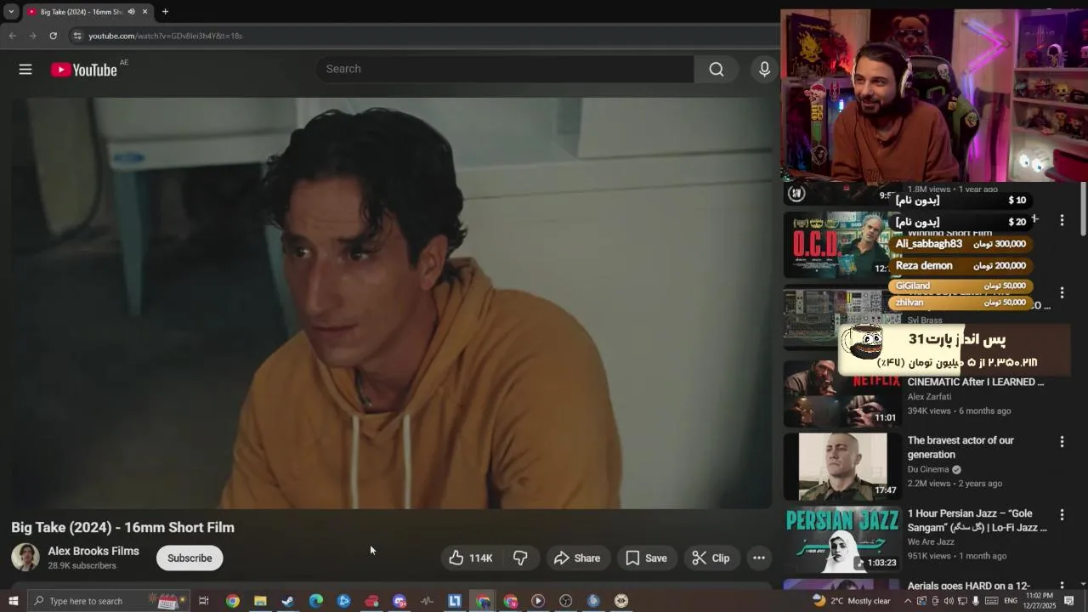Open options menu for bravest actor video
Viewport: 1088px width, 612px height.
pos(1062,442)
